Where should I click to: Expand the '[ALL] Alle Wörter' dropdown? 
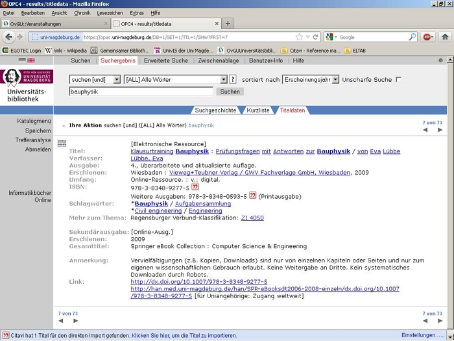click(x=224, y=79)
